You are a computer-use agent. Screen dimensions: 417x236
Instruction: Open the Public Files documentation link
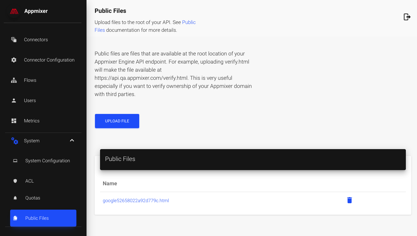click(189, 22)
